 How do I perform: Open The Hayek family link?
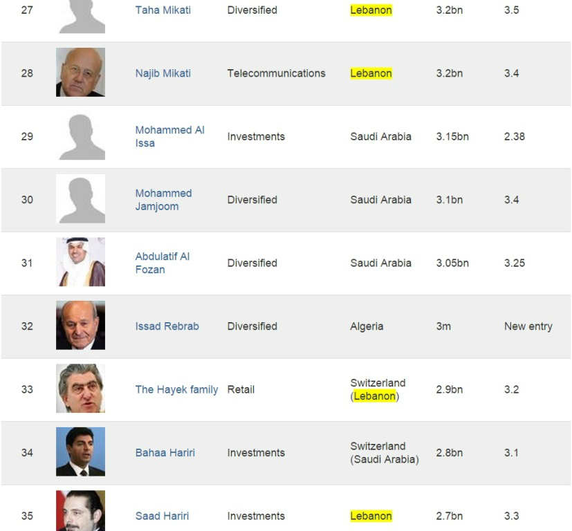coord(176,389)
